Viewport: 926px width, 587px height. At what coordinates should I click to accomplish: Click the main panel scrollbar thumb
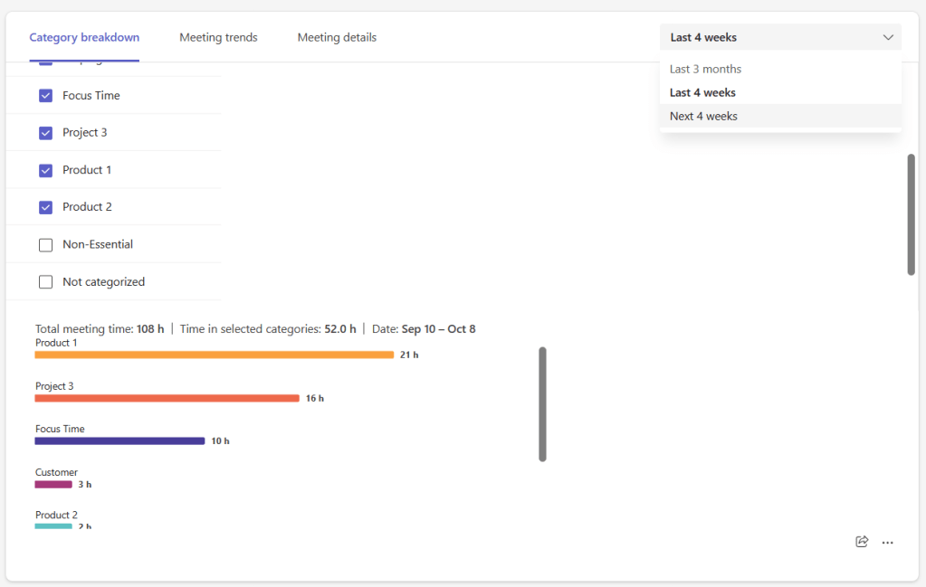[x=912, y=214]
